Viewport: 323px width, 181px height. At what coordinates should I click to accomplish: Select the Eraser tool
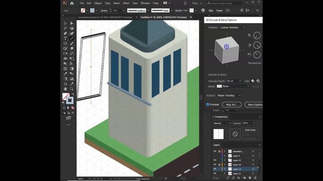click(x=72, y=48)
